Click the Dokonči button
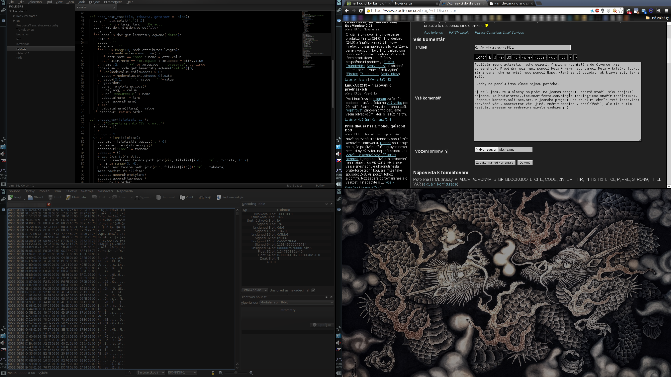The height and width of the screenshot is (377, 671). 525,162
